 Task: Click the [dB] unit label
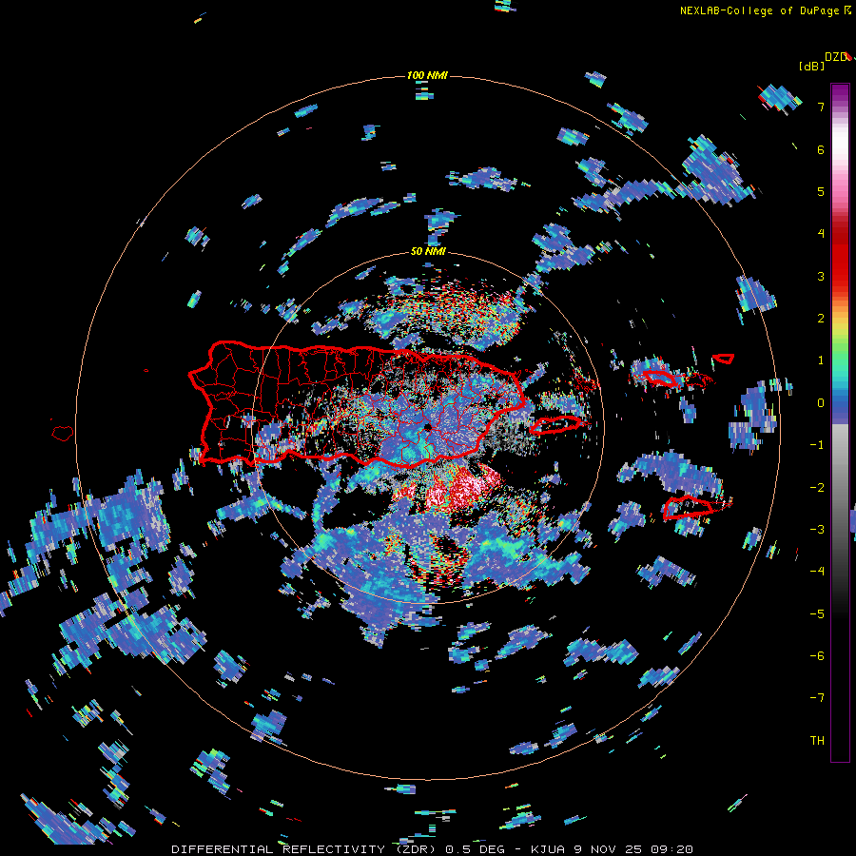pyautogui.click(x=811, y=67)
